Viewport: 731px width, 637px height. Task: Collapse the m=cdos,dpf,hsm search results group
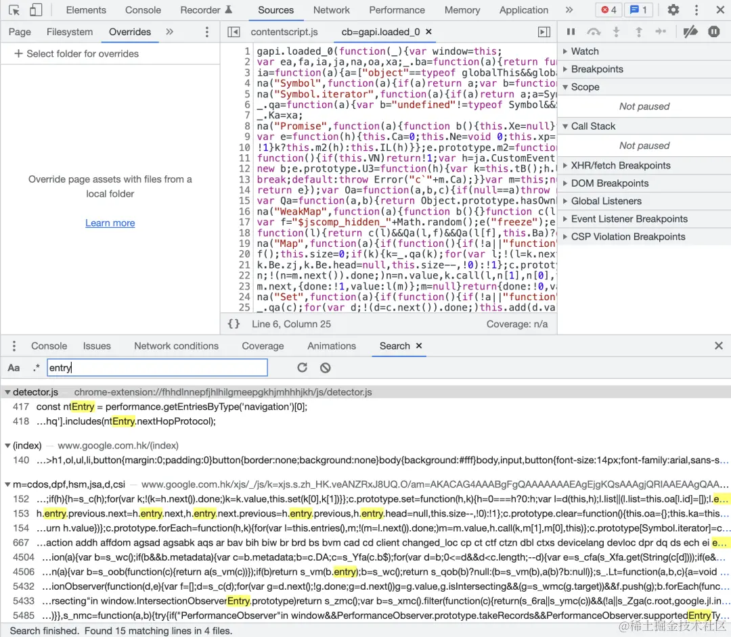[x=7, y=484]
